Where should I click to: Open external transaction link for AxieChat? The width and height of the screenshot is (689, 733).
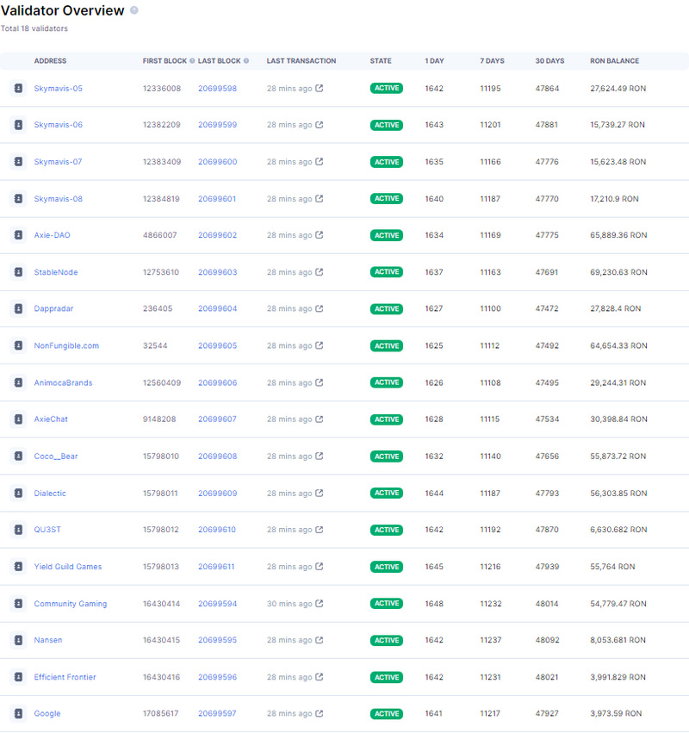tap(320, 419)
